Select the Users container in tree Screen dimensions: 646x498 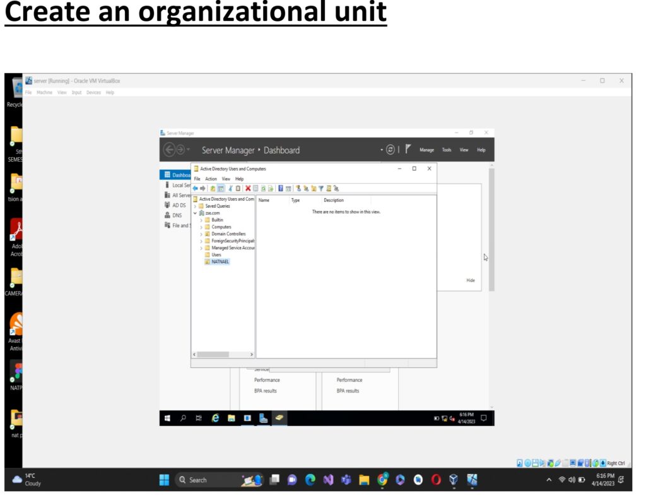point(216,255)
